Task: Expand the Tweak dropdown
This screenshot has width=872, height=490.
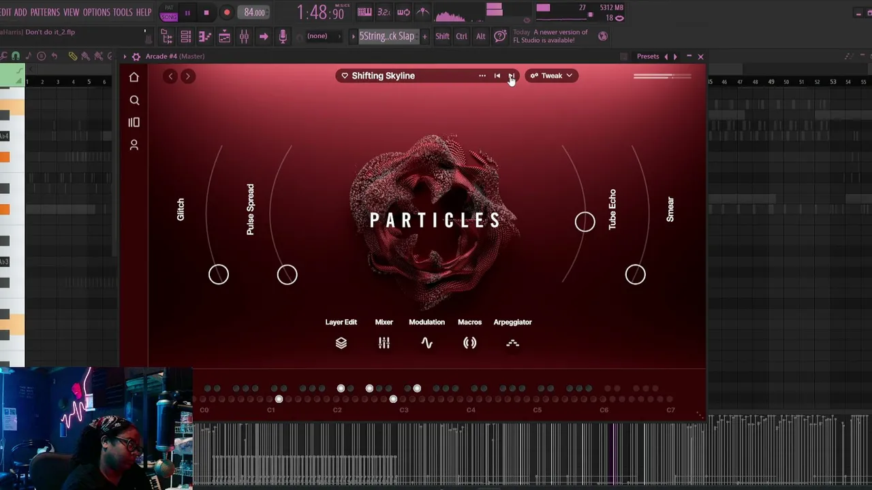Action: click(x=551, y=76)
